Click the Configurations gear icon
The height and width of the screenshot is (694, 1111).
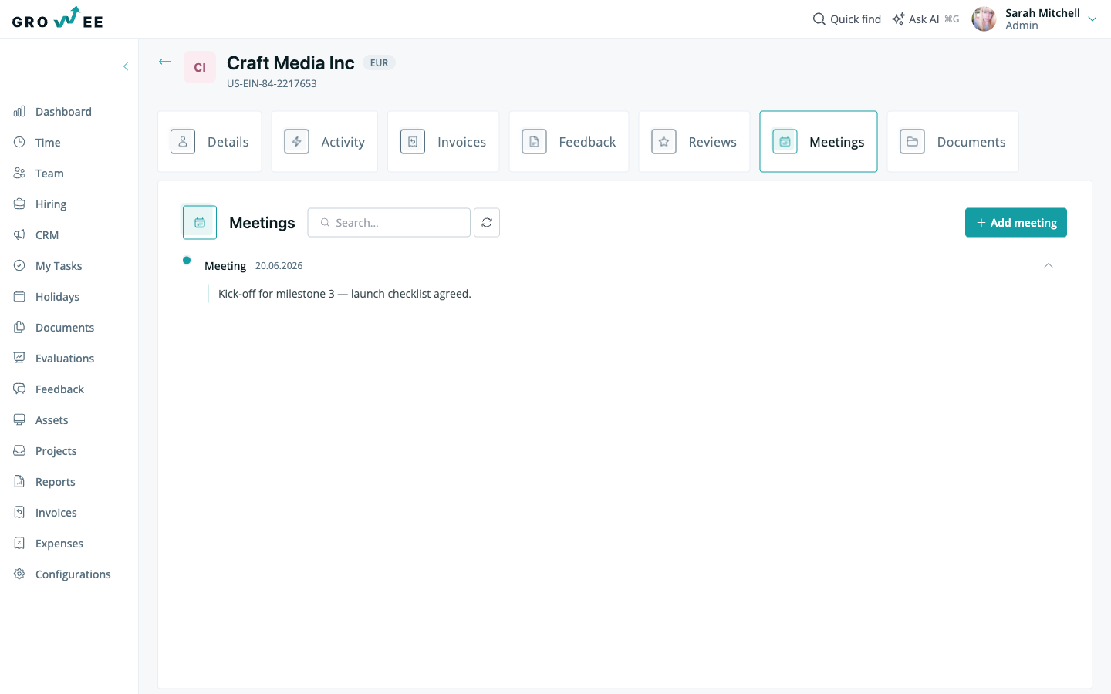click(x=19, y=574)
